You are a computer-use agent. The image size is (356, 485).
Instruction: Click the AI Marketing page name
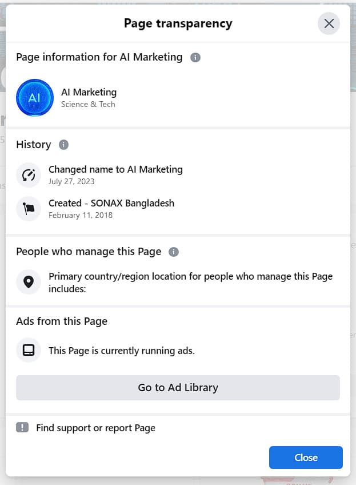coord(89,92)
